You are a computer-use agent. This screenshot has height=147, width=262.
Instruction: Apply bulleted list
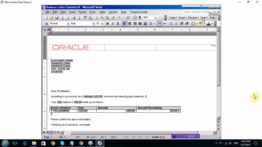point(176,24)
